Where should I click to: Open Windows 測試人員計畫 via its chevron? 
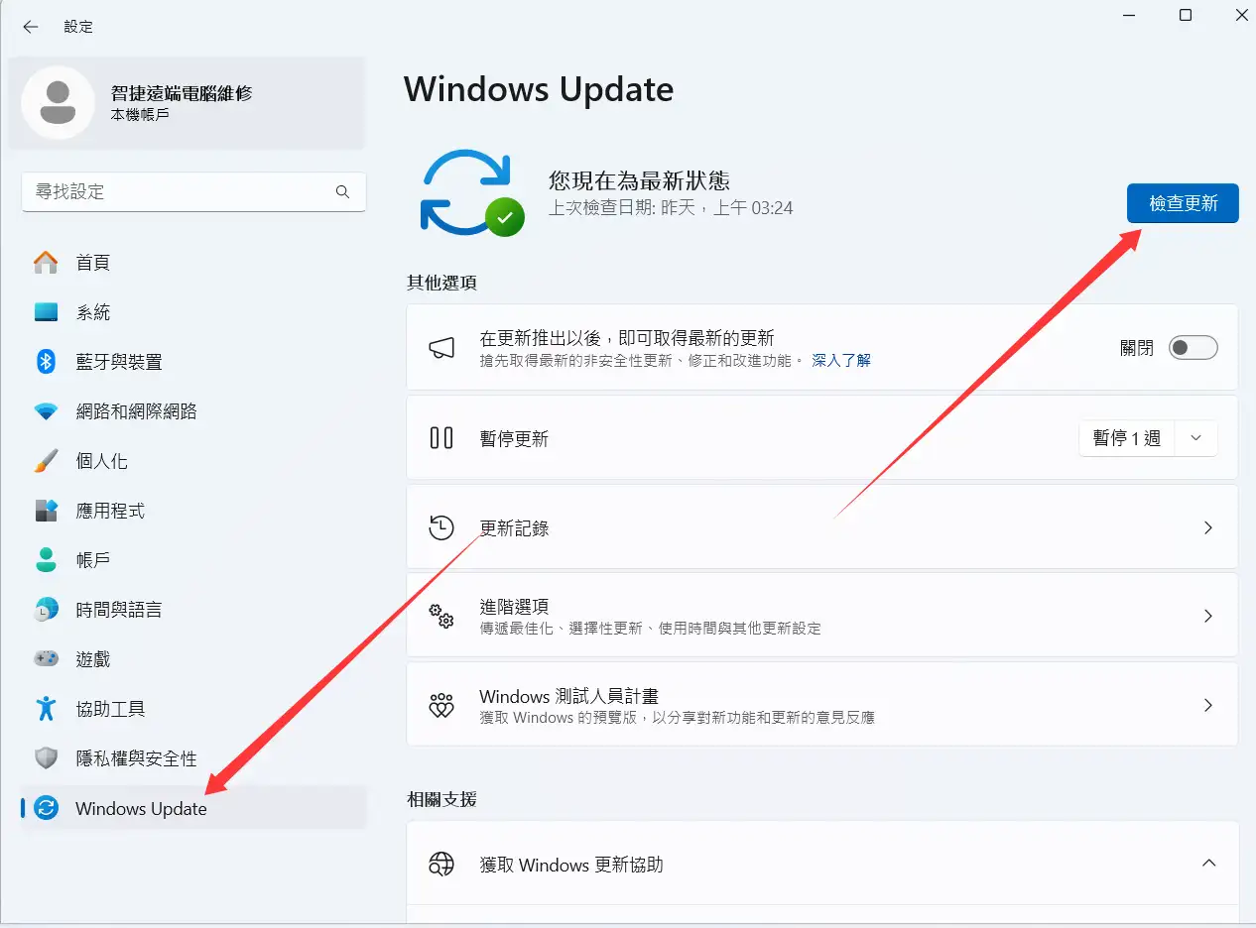point(1208,705)
